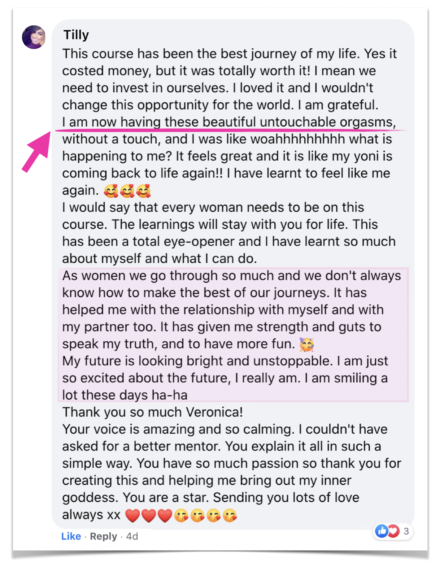444x567 pixels.
Task: Click the first kissing face emoji
Action: point(181,515)
